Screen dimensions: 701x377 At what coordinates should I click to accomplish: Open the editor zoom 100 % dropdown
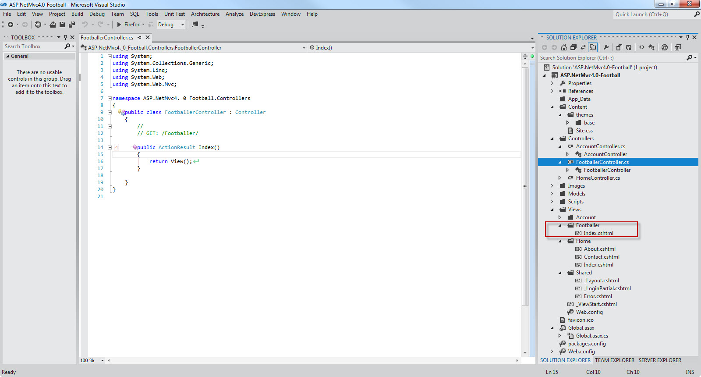(x=103, y=360)
